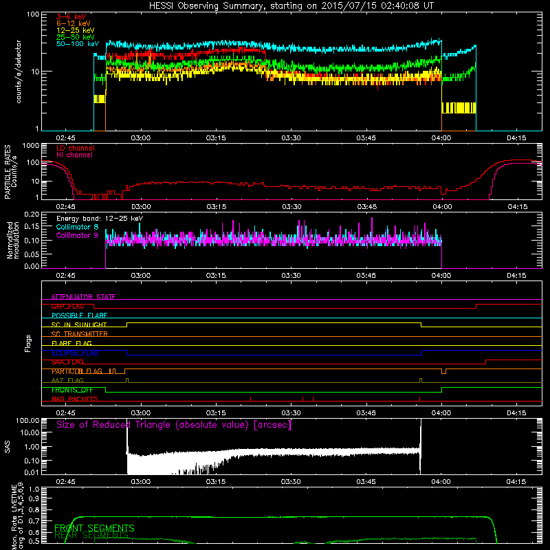Select the orange 6-12 keV legend label
This screenshot has width=550, height=550.
73,23
